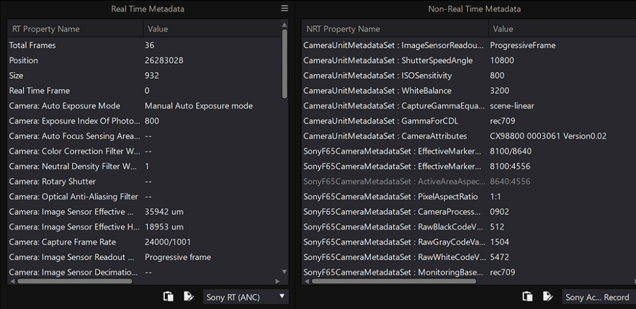Sort by the RT Property Name column header
Screen dimensions: 636x309
75,29
